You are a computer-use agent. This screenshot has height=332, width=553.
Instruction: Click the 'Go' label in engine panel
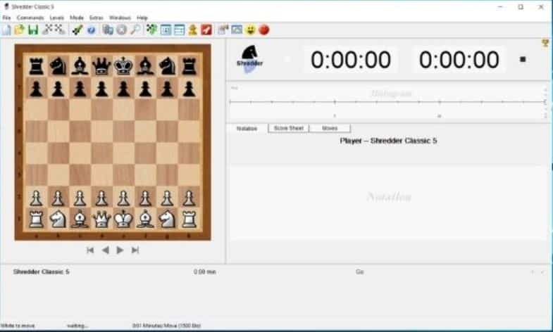tap(359, 272)
